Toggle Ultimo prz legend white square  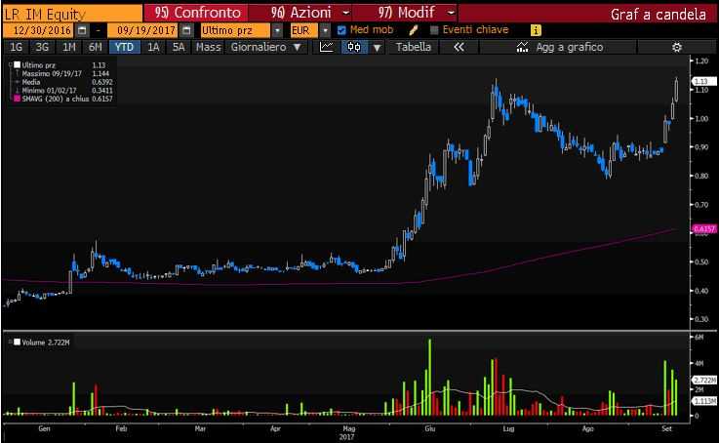pos(13,64)
